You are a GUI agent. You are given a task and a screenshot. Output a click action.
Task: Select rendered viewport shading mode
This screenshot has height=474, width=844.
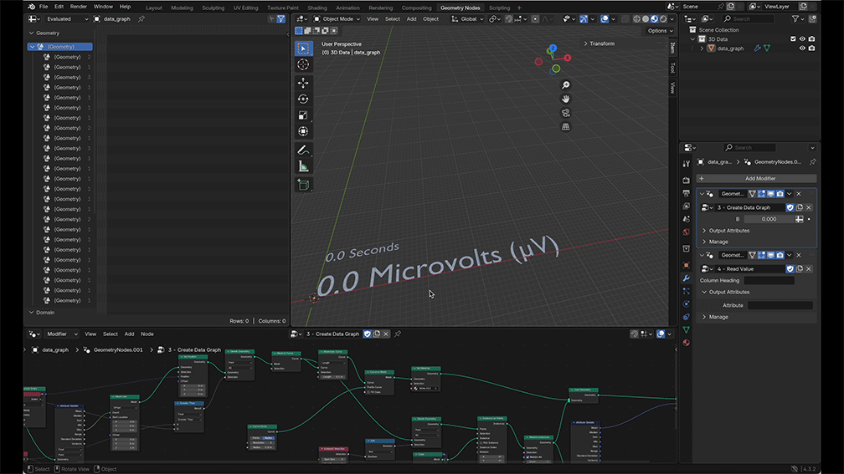(x=663, y=18)
